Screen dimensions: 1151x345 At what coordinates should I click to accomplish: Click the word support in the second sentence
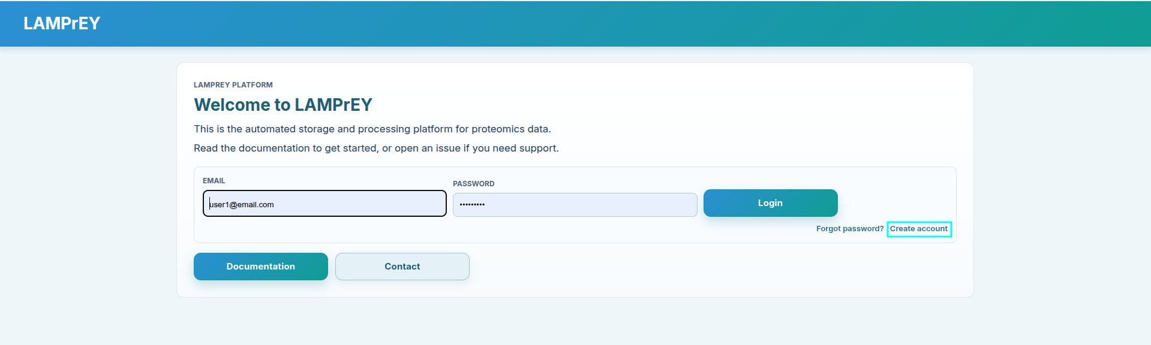(x=538, y=148)
